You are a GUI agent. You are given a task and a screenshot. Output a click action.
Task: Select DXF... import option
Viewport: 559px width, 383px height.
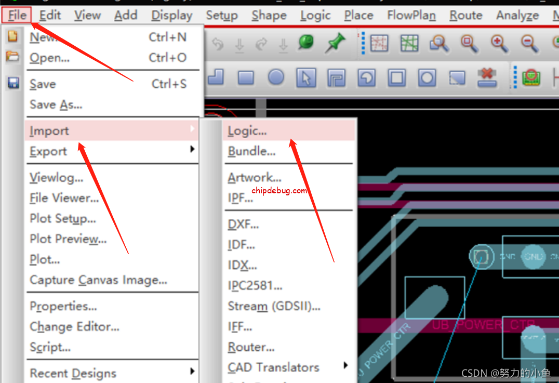pyautogui.click(x=243, y=224)
